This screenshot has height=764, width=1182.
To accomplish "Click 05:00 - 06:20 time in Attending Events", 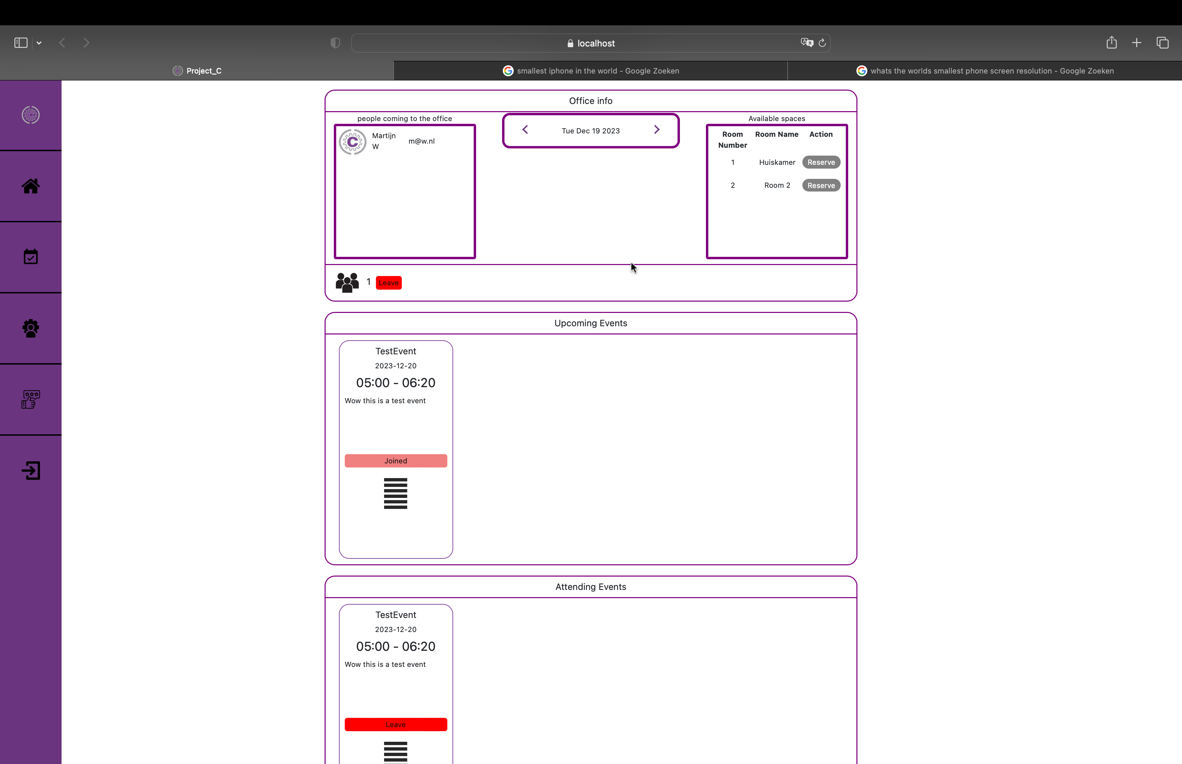I will point(396,646).
